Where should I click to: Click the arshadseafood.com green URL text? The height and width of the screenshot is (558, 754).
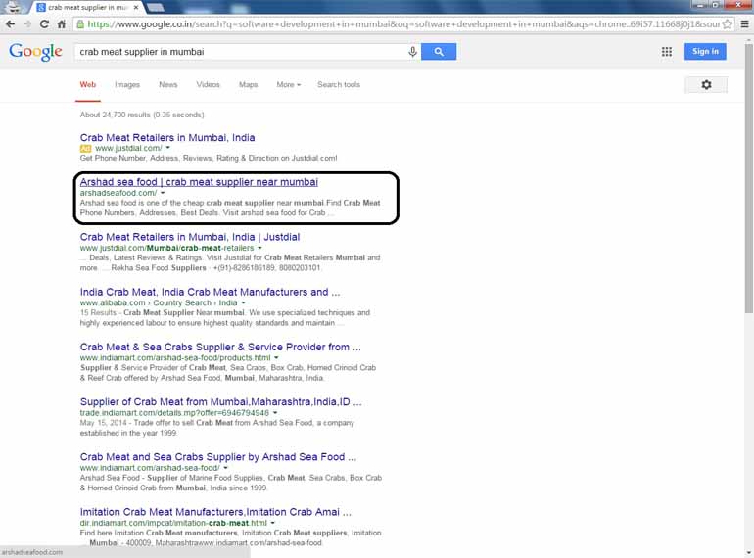point(118,193)
